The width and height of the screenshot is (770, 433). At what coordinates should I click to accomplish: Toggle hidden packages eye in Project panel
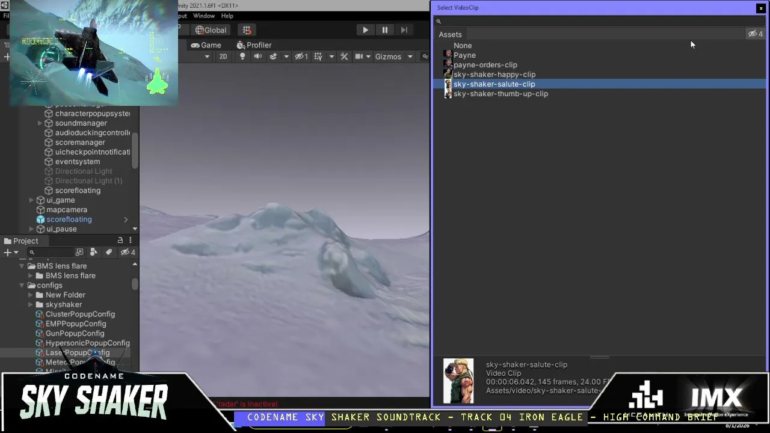[x=128, y=253]
